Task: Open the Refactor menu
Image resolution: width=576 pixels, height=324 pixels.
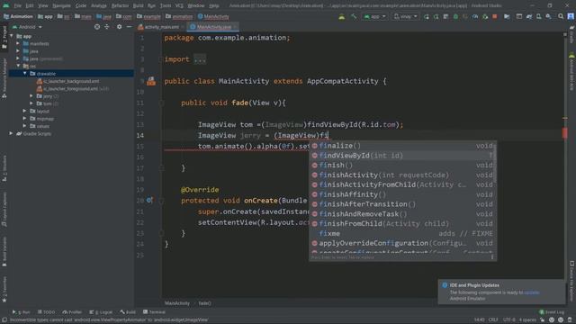Action: coord(120,5)
